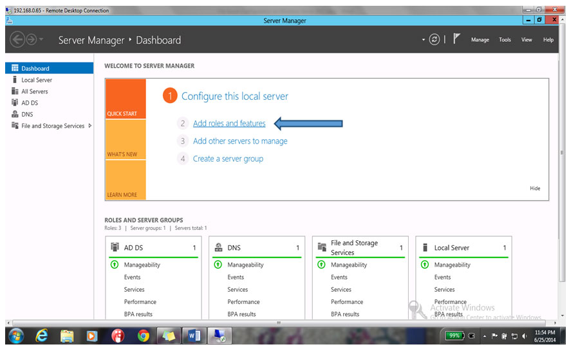569x349 pixels.
Task: Click File and Storage Services sidebar icon
Action: pos(15,126)
